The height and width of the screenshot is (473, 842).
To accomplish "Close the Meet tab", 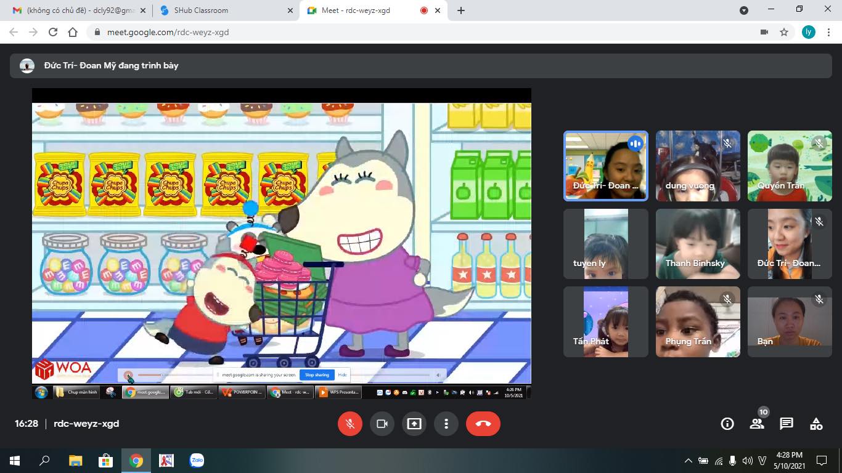I will (439, 10).
